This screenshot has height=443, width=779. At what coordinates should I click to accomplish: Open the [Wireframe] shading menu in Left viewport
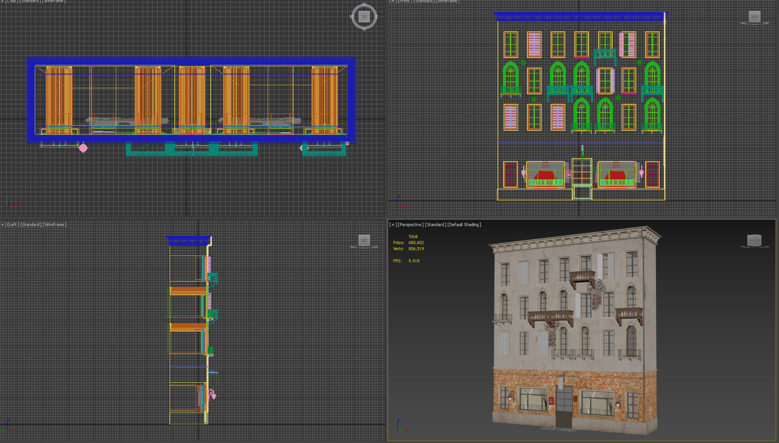pyautogui.click(x=55, y=225)
